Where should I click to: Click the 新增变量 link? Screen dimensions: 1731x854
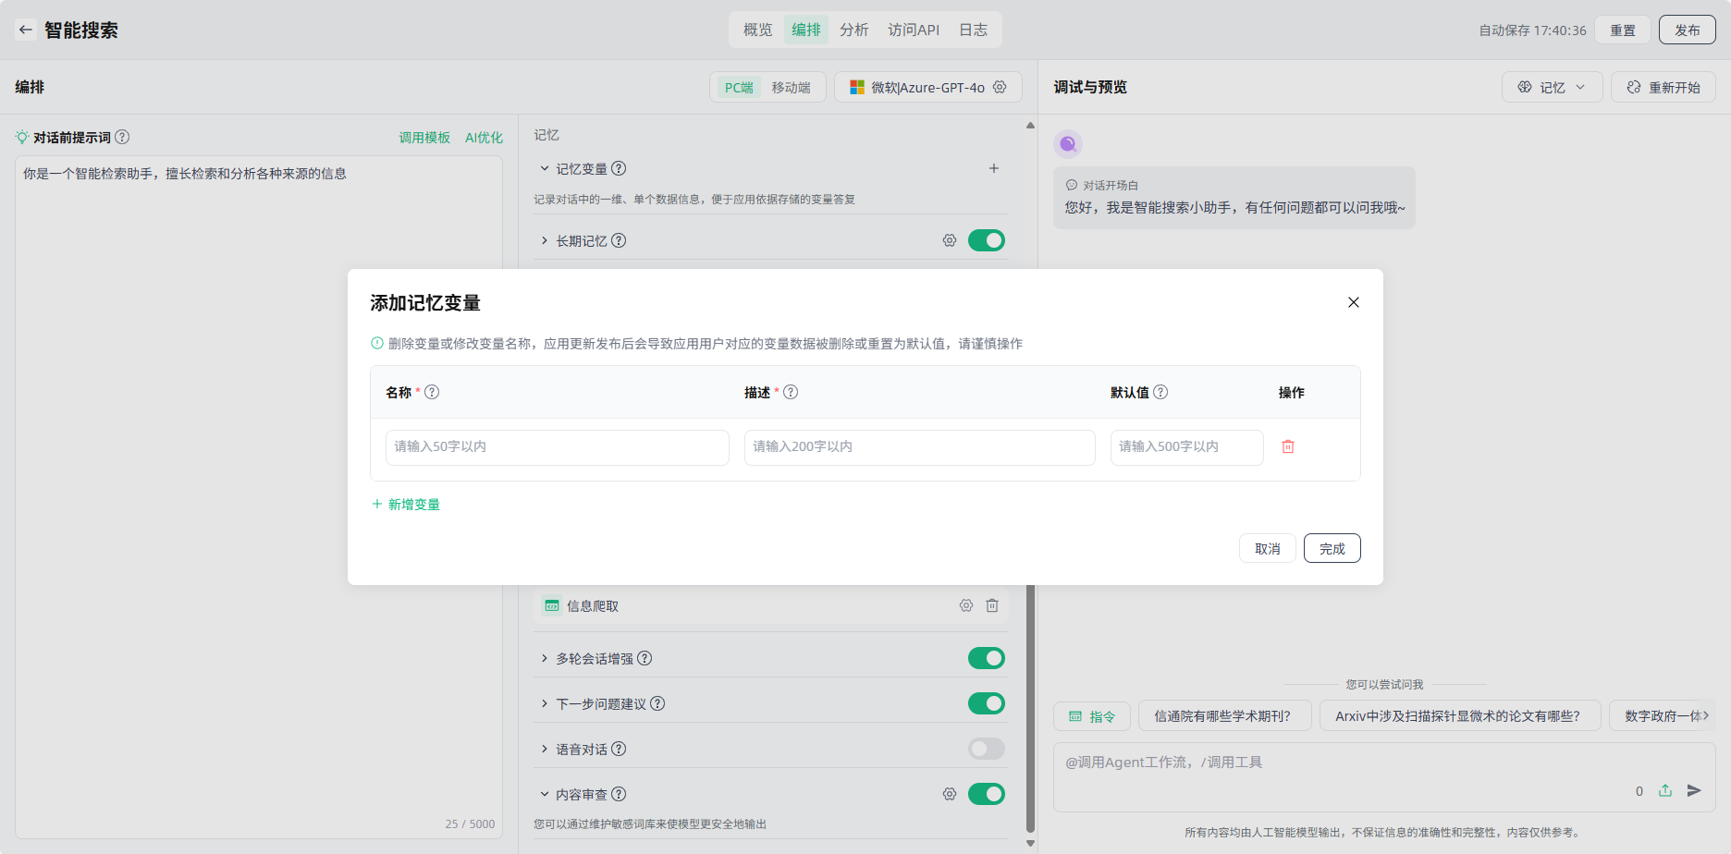[406, 504]
